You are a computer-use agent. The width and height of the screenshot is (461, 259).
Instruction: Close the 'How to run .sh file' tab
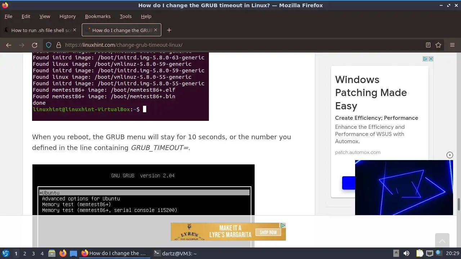pyautogui.click(x=75, y=30)
